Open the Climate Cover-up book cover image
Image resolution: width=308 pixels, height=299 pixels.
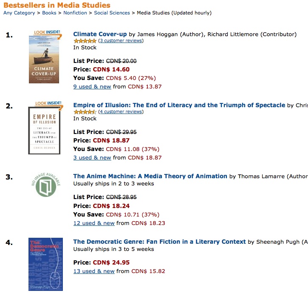[44, 60]
